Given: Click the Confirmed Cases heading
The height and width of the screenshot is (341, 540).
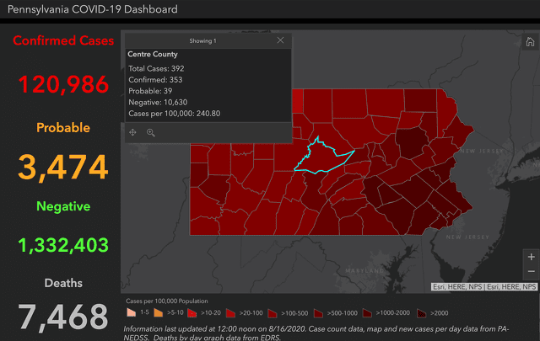Looking at the screenshot, I should pos(63,40).
